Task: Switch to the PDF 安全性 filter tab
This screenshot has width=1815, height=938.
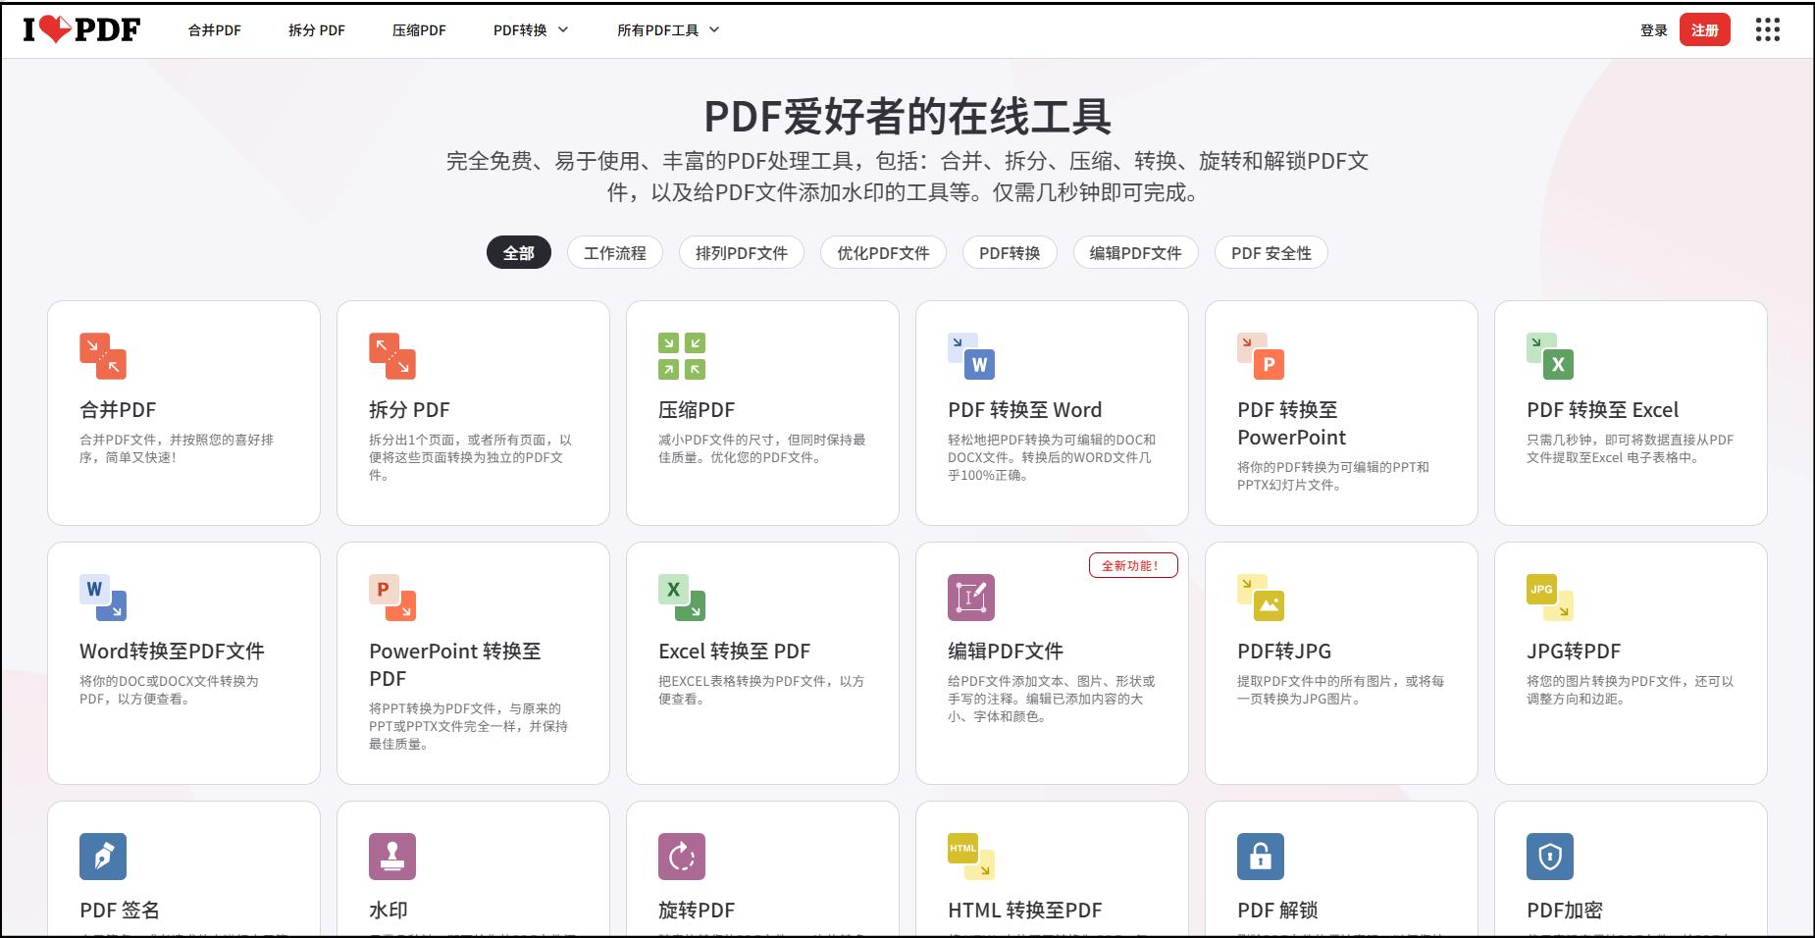Action: (1271, 253)
